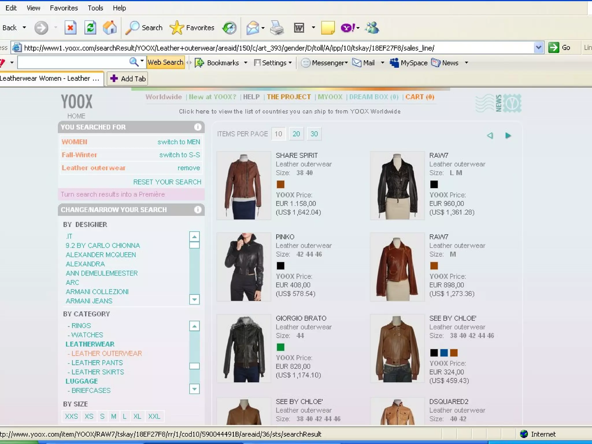Open the Favorites menu
This screenshot has width=592, height=444.
(64, 8)
